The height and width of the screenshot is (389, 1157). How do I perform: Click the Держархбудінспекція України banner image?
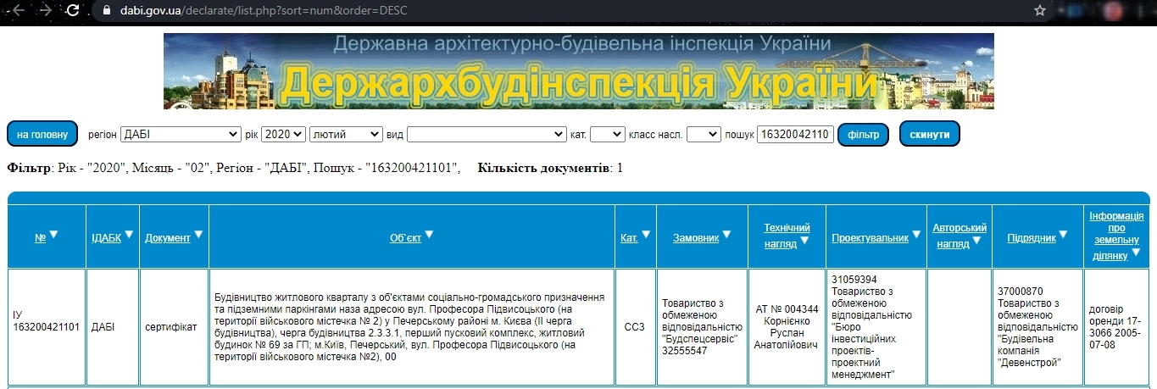tap(579, 71)
